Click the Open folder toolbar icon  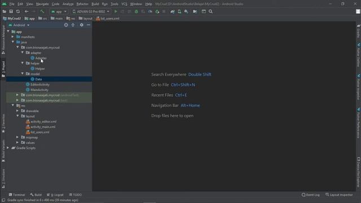click(4, 11)
